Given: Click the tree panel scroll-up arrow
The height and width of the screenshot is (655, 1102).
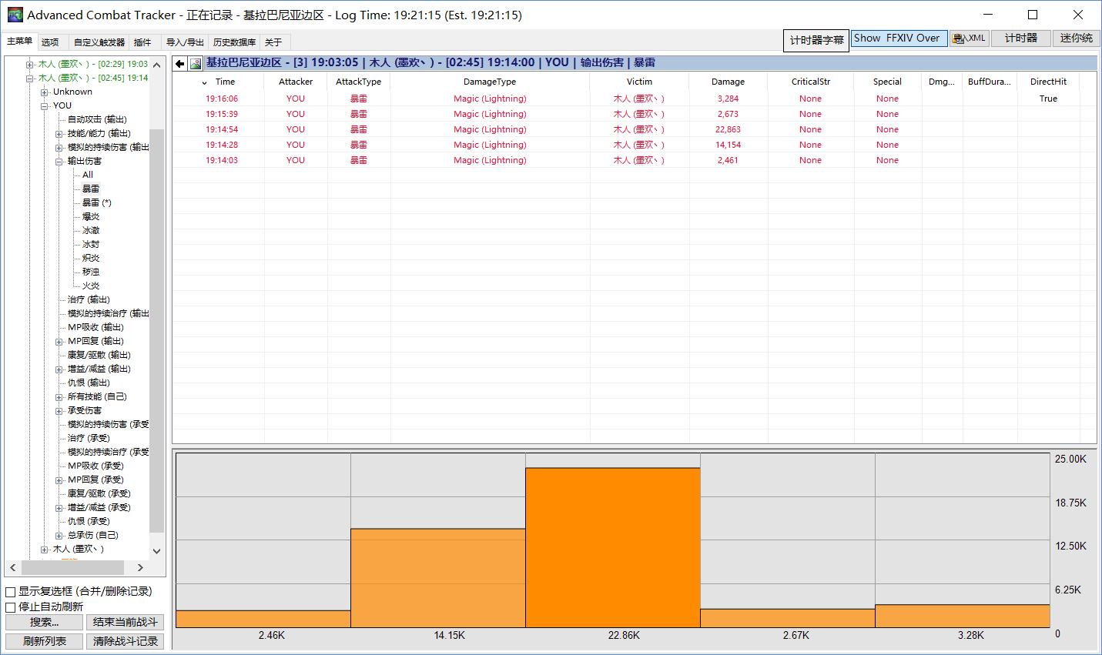Looking at the screenshot, I should point(157,65).
